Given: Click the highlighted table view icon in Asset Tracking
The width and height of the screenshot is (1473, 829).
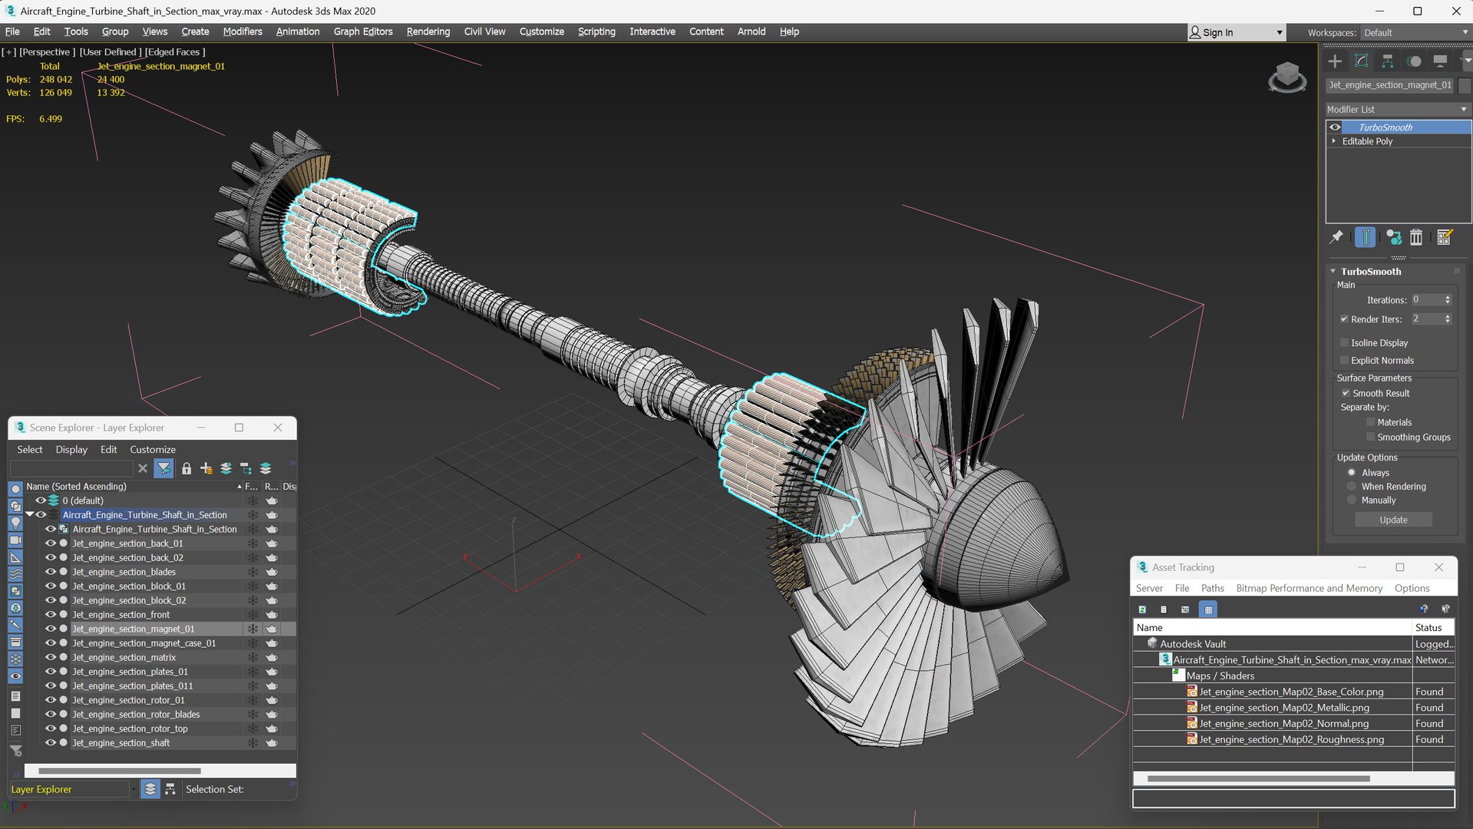Looking at the screenshot, I should click(x=1208, y=609).
